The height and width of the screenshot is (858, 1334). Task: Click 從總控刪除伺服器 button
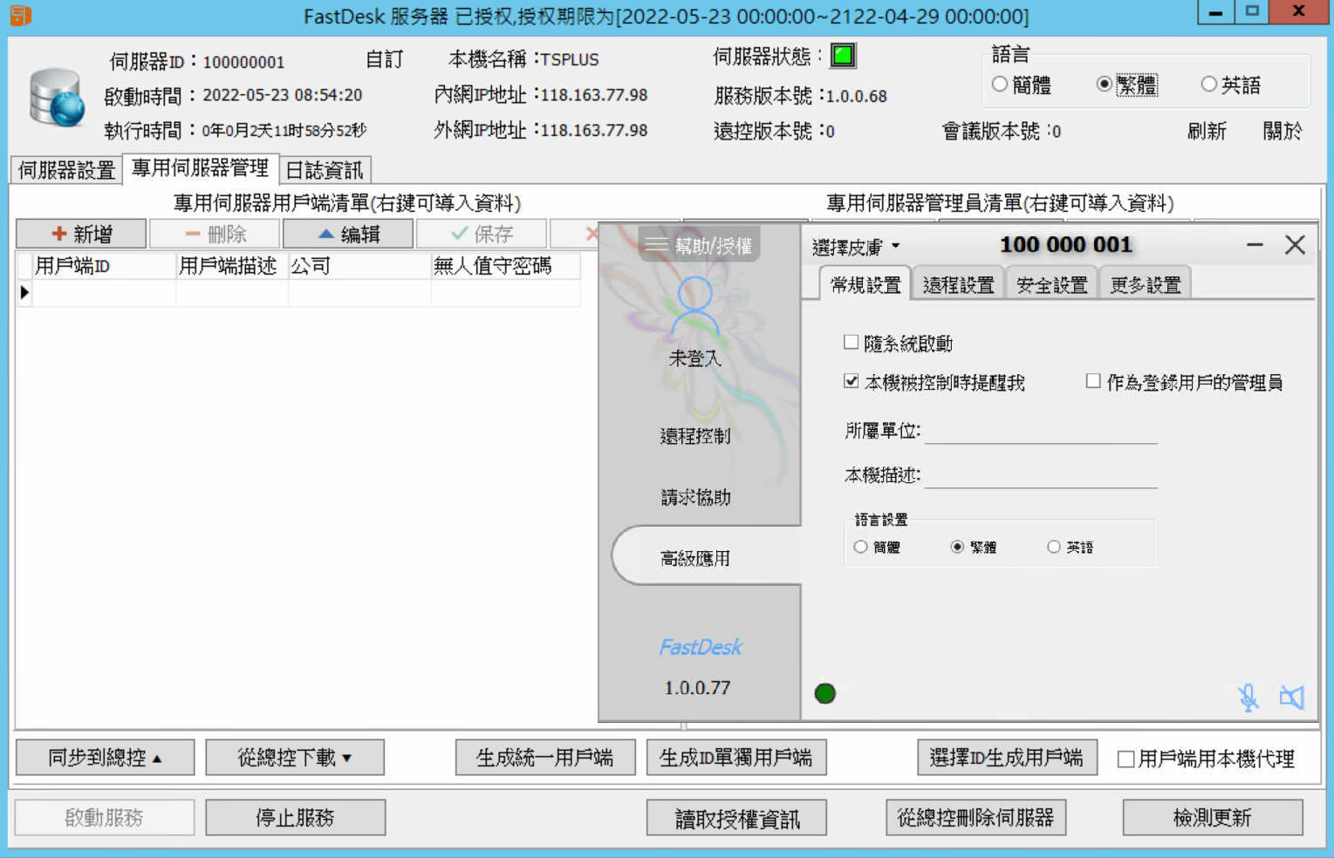(975, 818)
